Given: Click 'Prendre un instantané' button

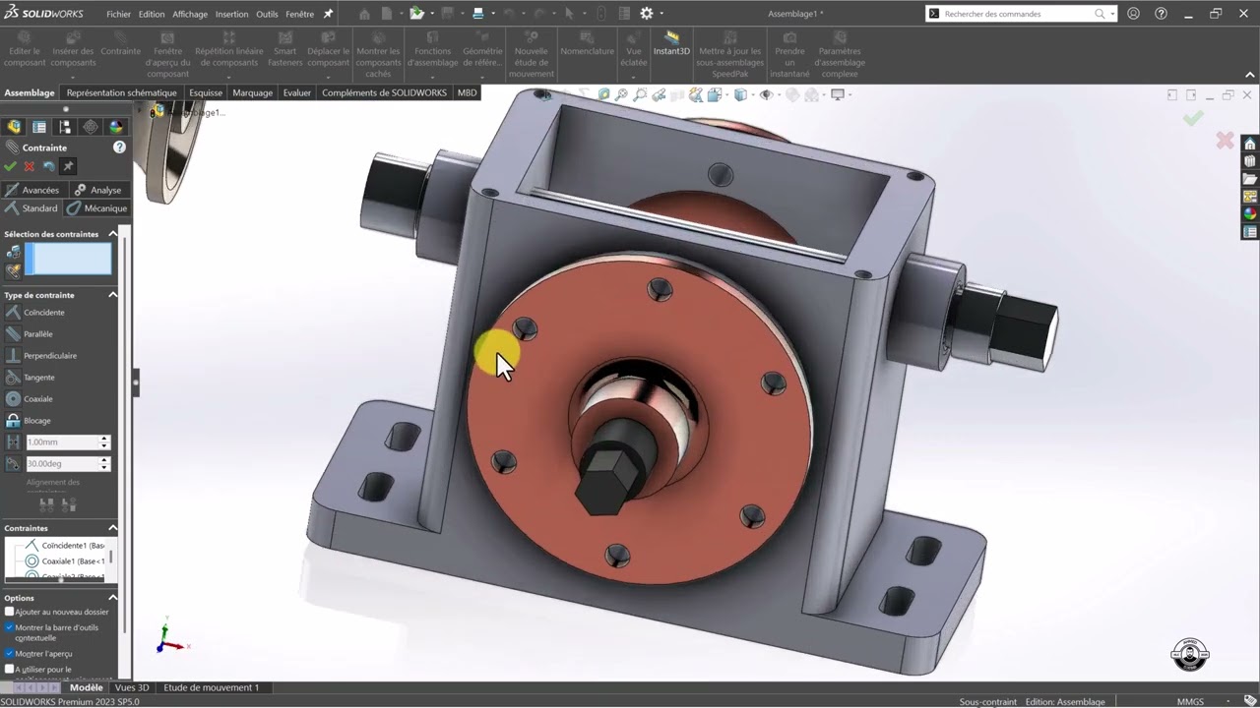Looking at the screenshot, I should [x=789, y=54].
